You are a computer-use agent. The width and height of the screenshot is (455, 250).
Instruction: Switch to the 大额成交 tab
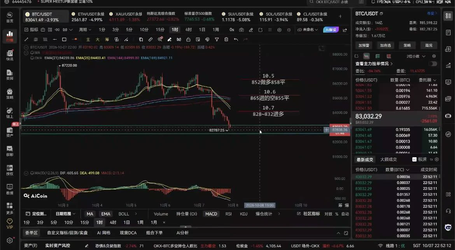pyautogui.click(x=388, y=159)
